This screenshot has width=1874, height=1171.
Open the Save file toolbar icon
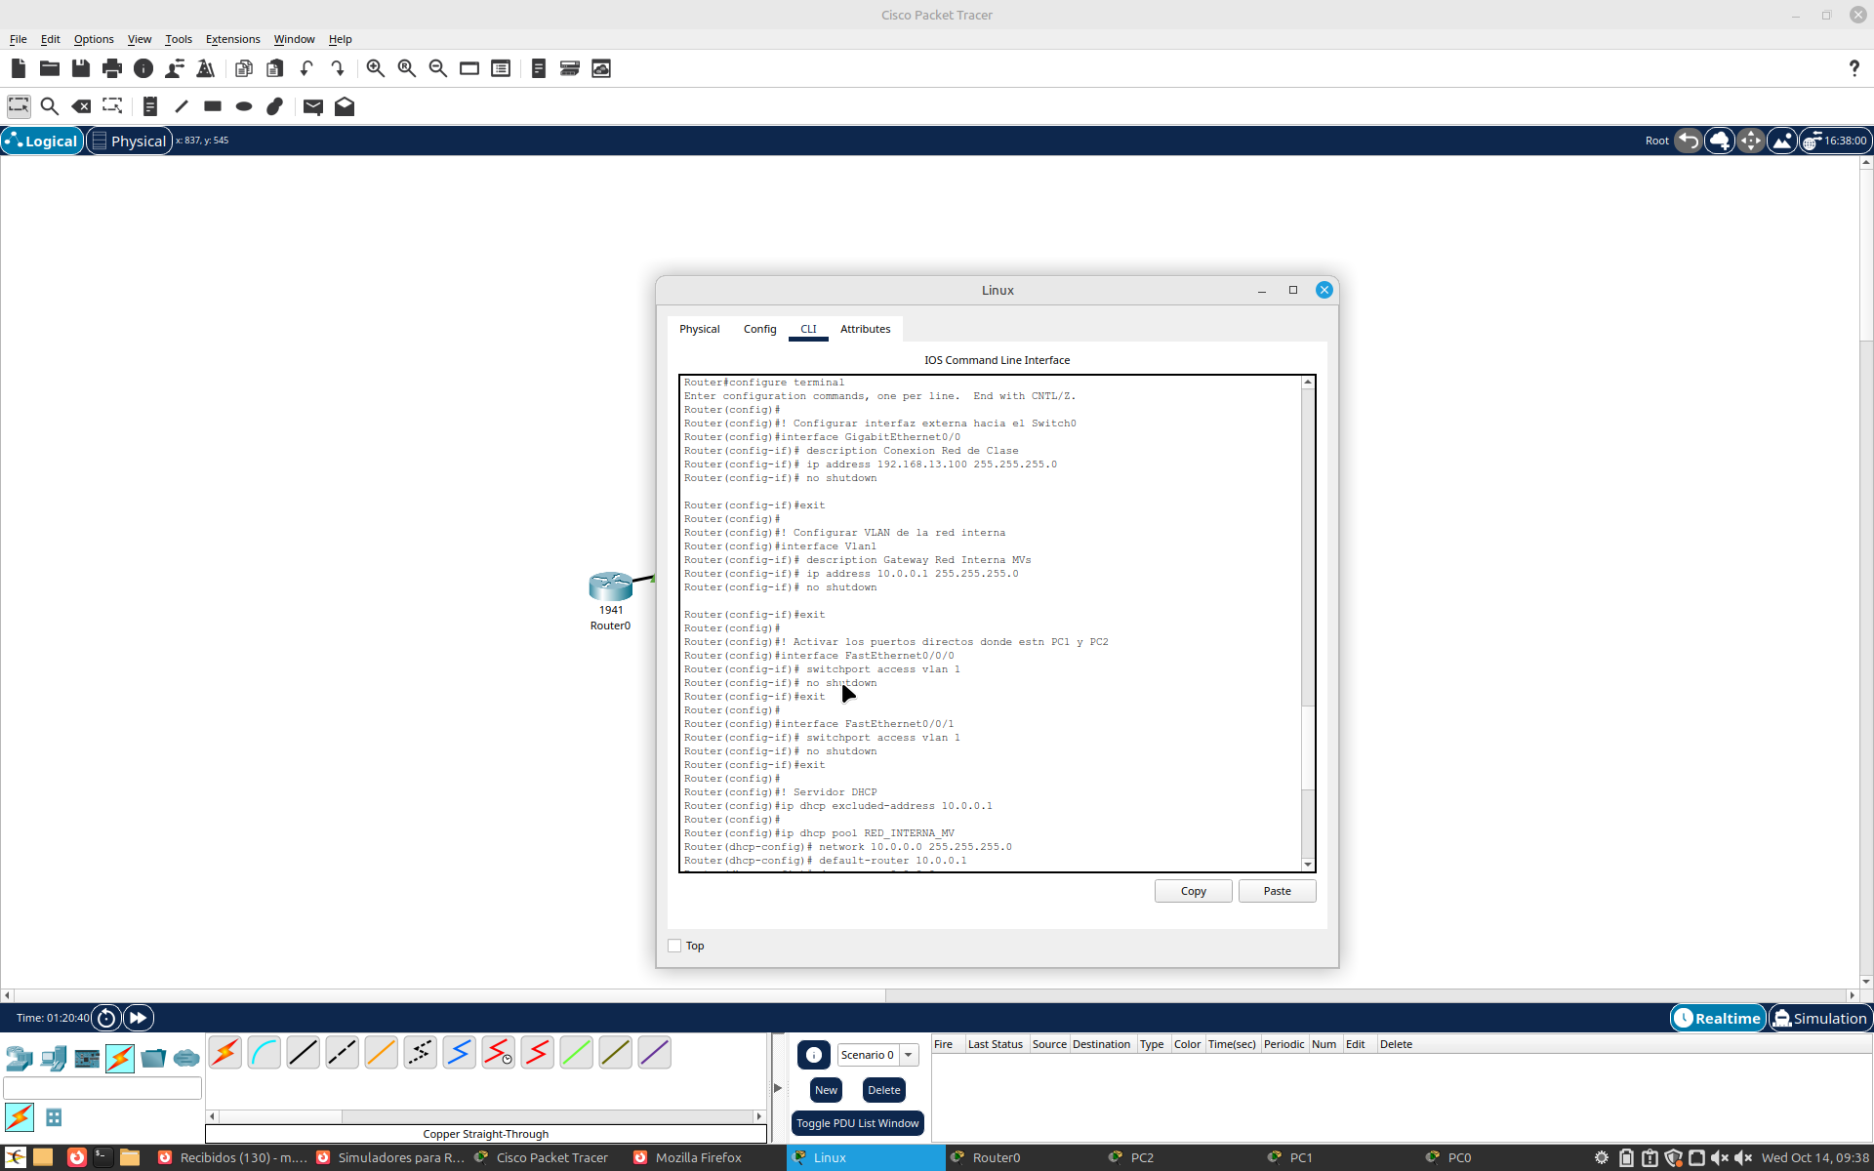click(x=81, y=68)
